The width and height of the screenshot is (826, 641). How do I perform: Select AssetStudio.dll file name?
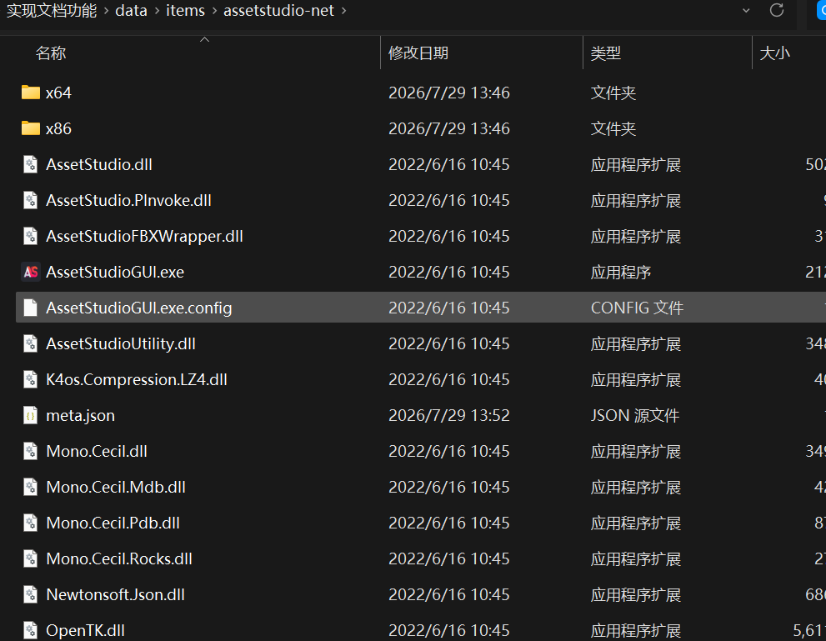pyautogui.click(x=99, y=164)
